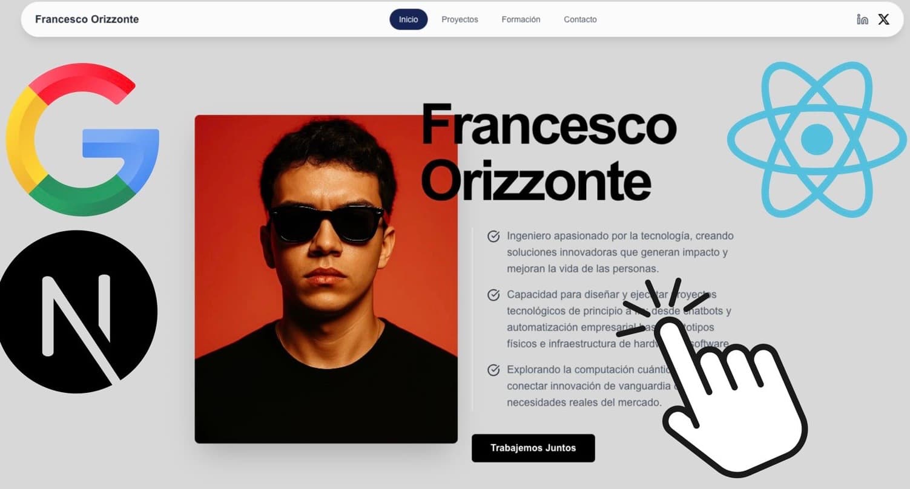Select the Inicio nav item

click(408, 19)
